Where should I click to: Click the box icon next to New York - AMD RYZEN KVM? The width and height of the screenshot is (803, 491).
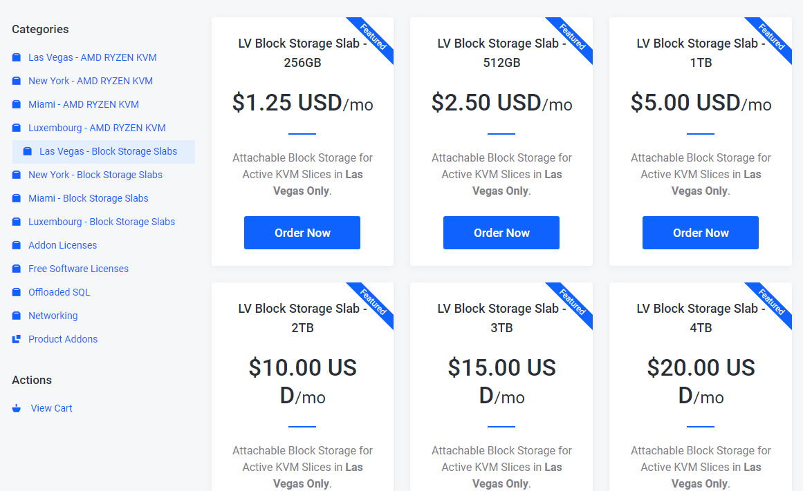[17, 81]
